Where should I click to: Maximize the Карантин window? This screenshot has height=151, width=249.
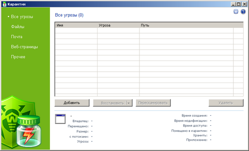click(x=239, y=4)
